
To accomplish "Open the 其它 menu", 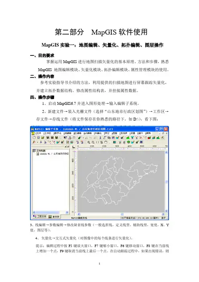I will point(107,133).
